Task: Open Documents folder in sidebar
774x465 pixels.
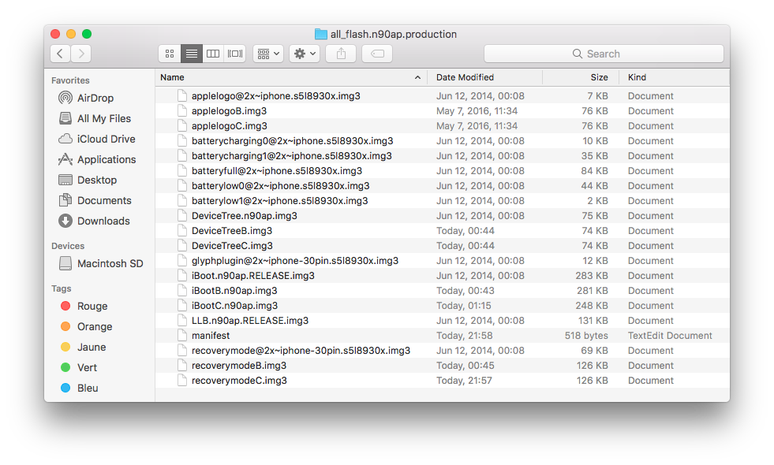Action: pos(95,200)
